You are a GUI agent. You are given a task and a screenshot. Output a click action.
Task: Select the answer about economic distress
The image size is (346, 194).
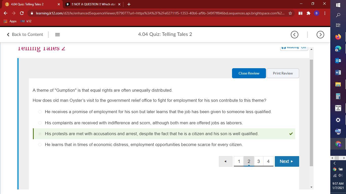[x=40, y=144]
